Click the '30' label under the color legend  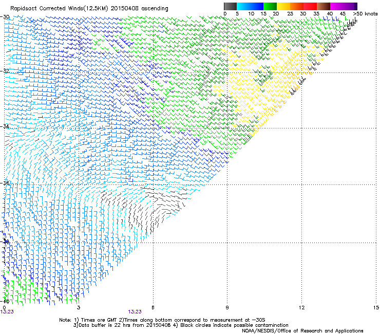coord(303,14)
